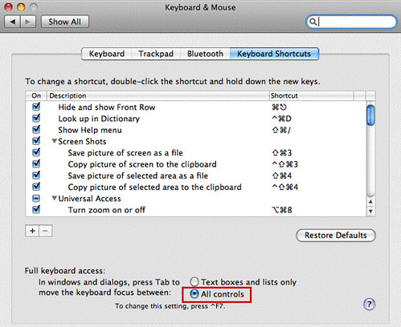Click the back arrow navigation button

(12, 22)
